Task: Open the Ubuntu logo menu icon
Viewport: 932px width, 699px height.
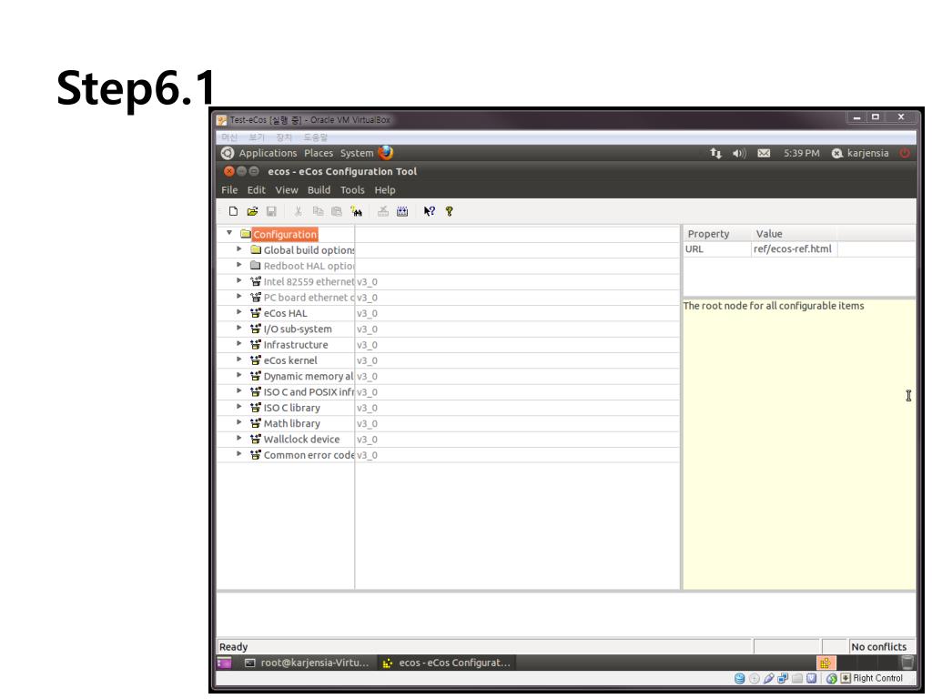Action: pyautogui.click(x=227, y=153)
